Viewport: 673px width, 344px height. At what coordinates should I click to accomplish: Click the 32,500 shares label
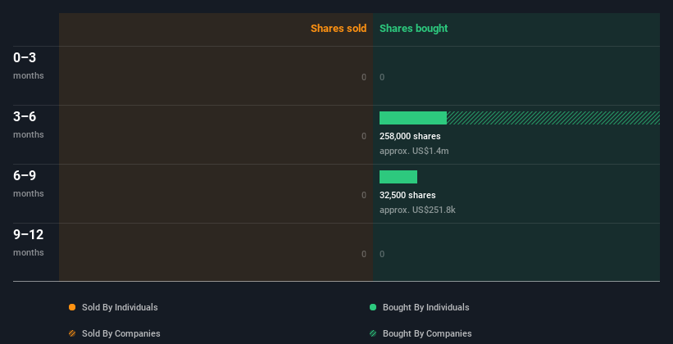point(407,195)
